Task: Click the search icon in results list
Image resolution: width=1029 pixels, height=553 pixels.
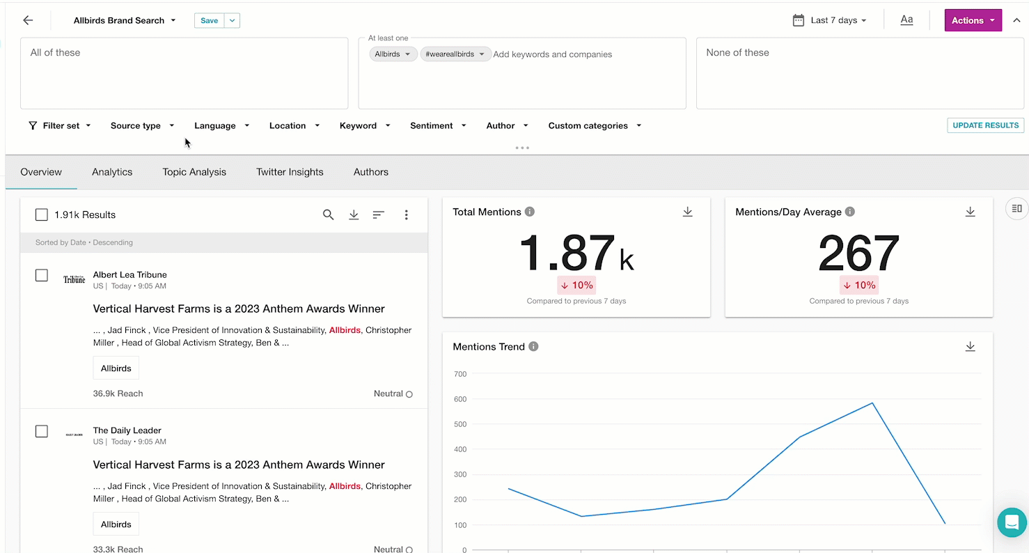Action: click(329, 215)
